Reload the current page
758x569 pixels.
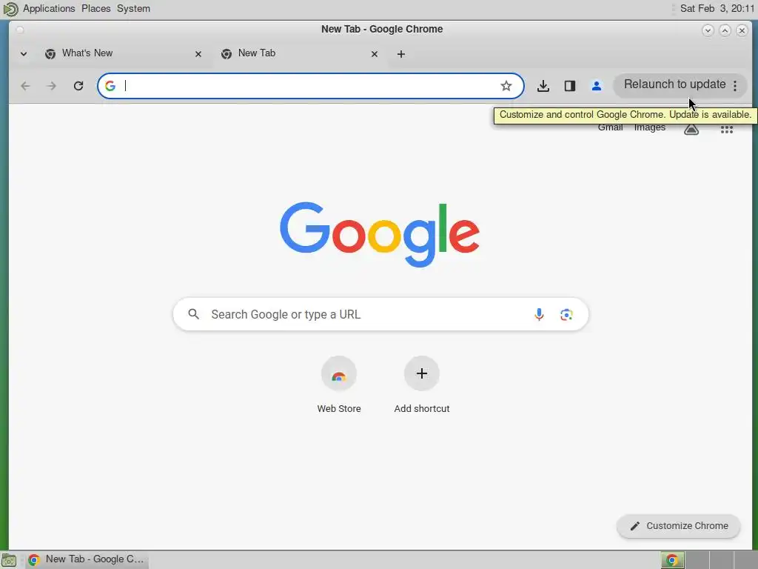pos(78,86)
